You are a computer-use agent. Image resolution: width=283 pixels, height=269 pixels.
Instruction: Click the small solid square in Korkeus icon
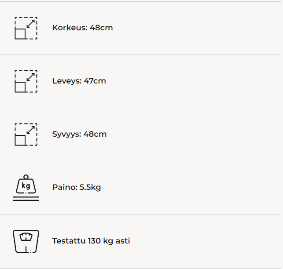tap(20, 34)
